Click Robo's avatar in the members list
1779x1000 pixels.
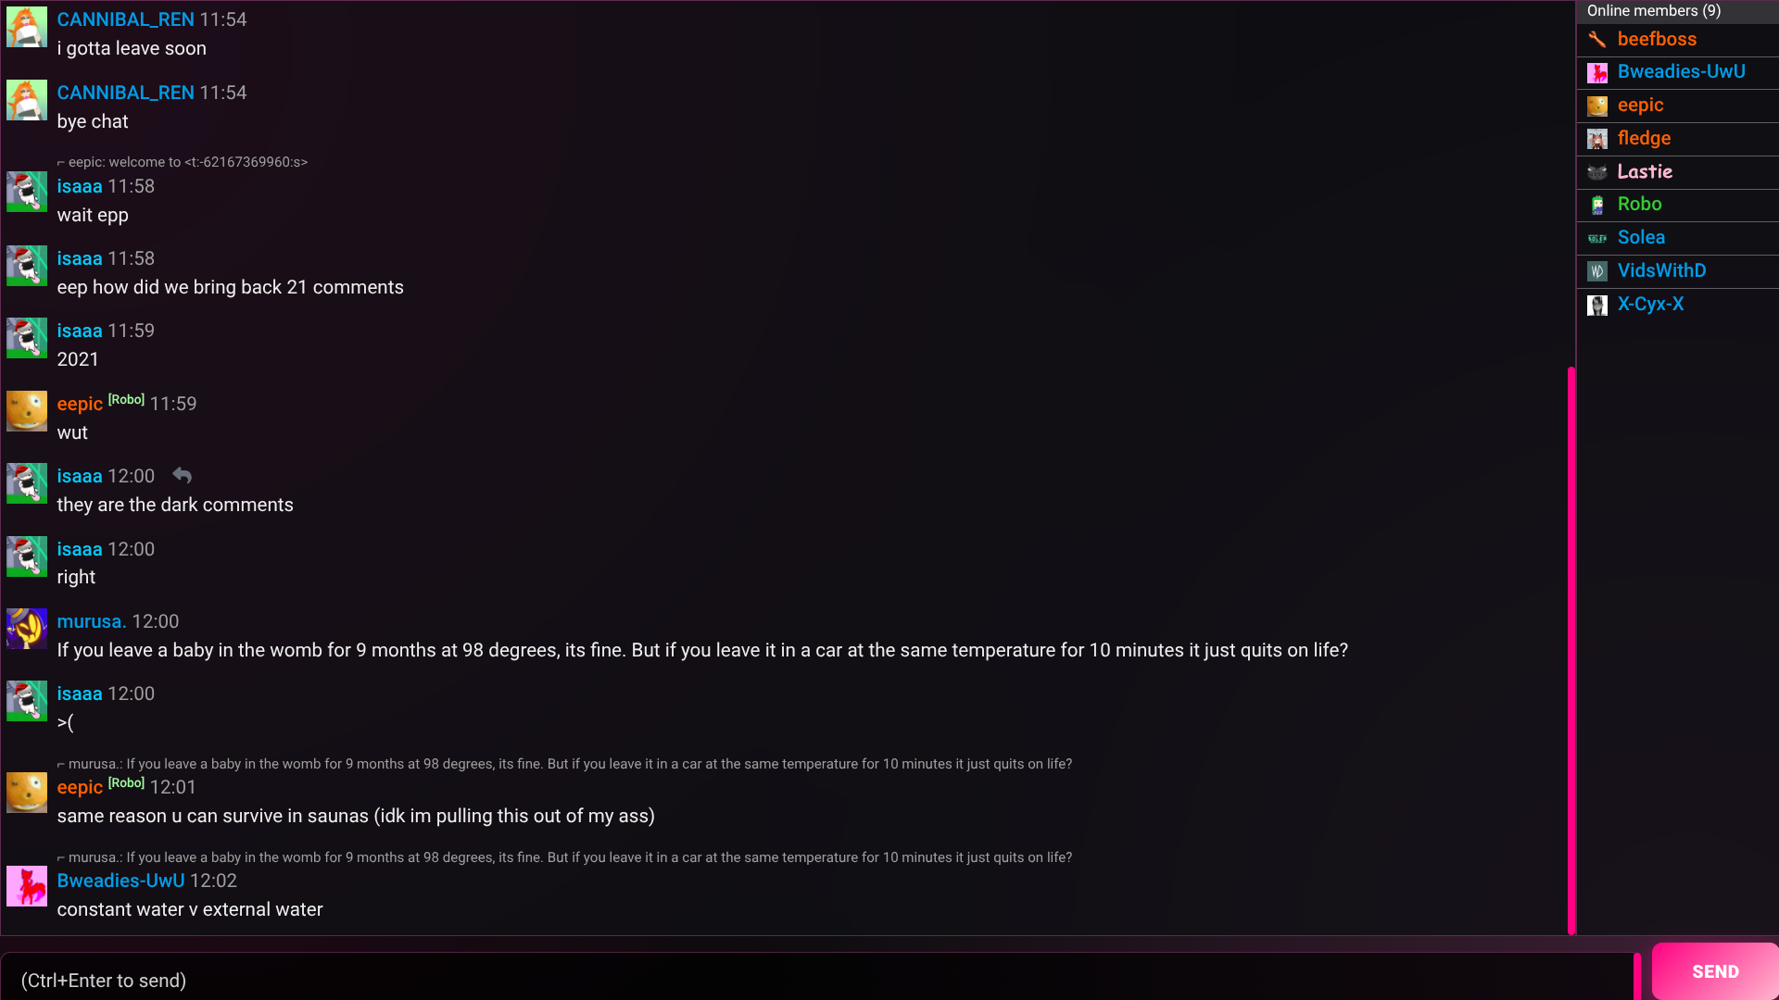tap(1597, 205)
